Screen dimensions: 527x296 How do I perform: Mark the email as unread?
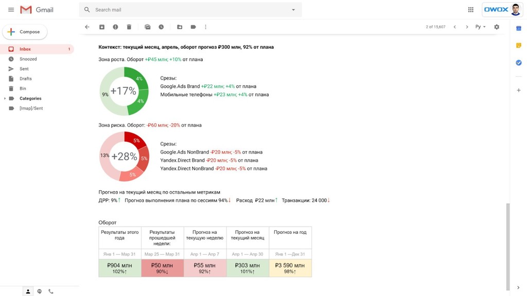148,27
